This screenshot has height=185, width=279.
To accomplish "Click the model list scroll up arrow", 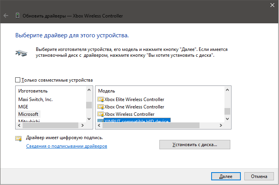I will pyautogui.click(x=227, y=90).
